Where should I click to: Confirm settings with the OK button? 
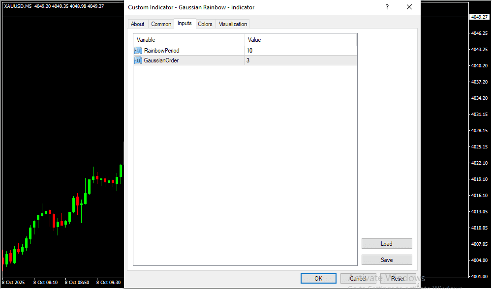coord(318,279)
